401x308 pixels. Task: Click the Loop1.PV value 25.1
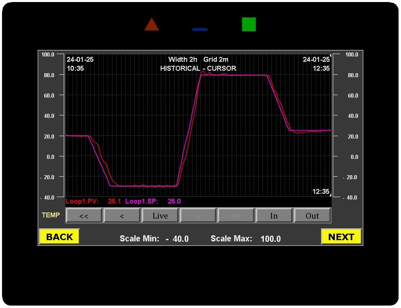pos(114,201)
